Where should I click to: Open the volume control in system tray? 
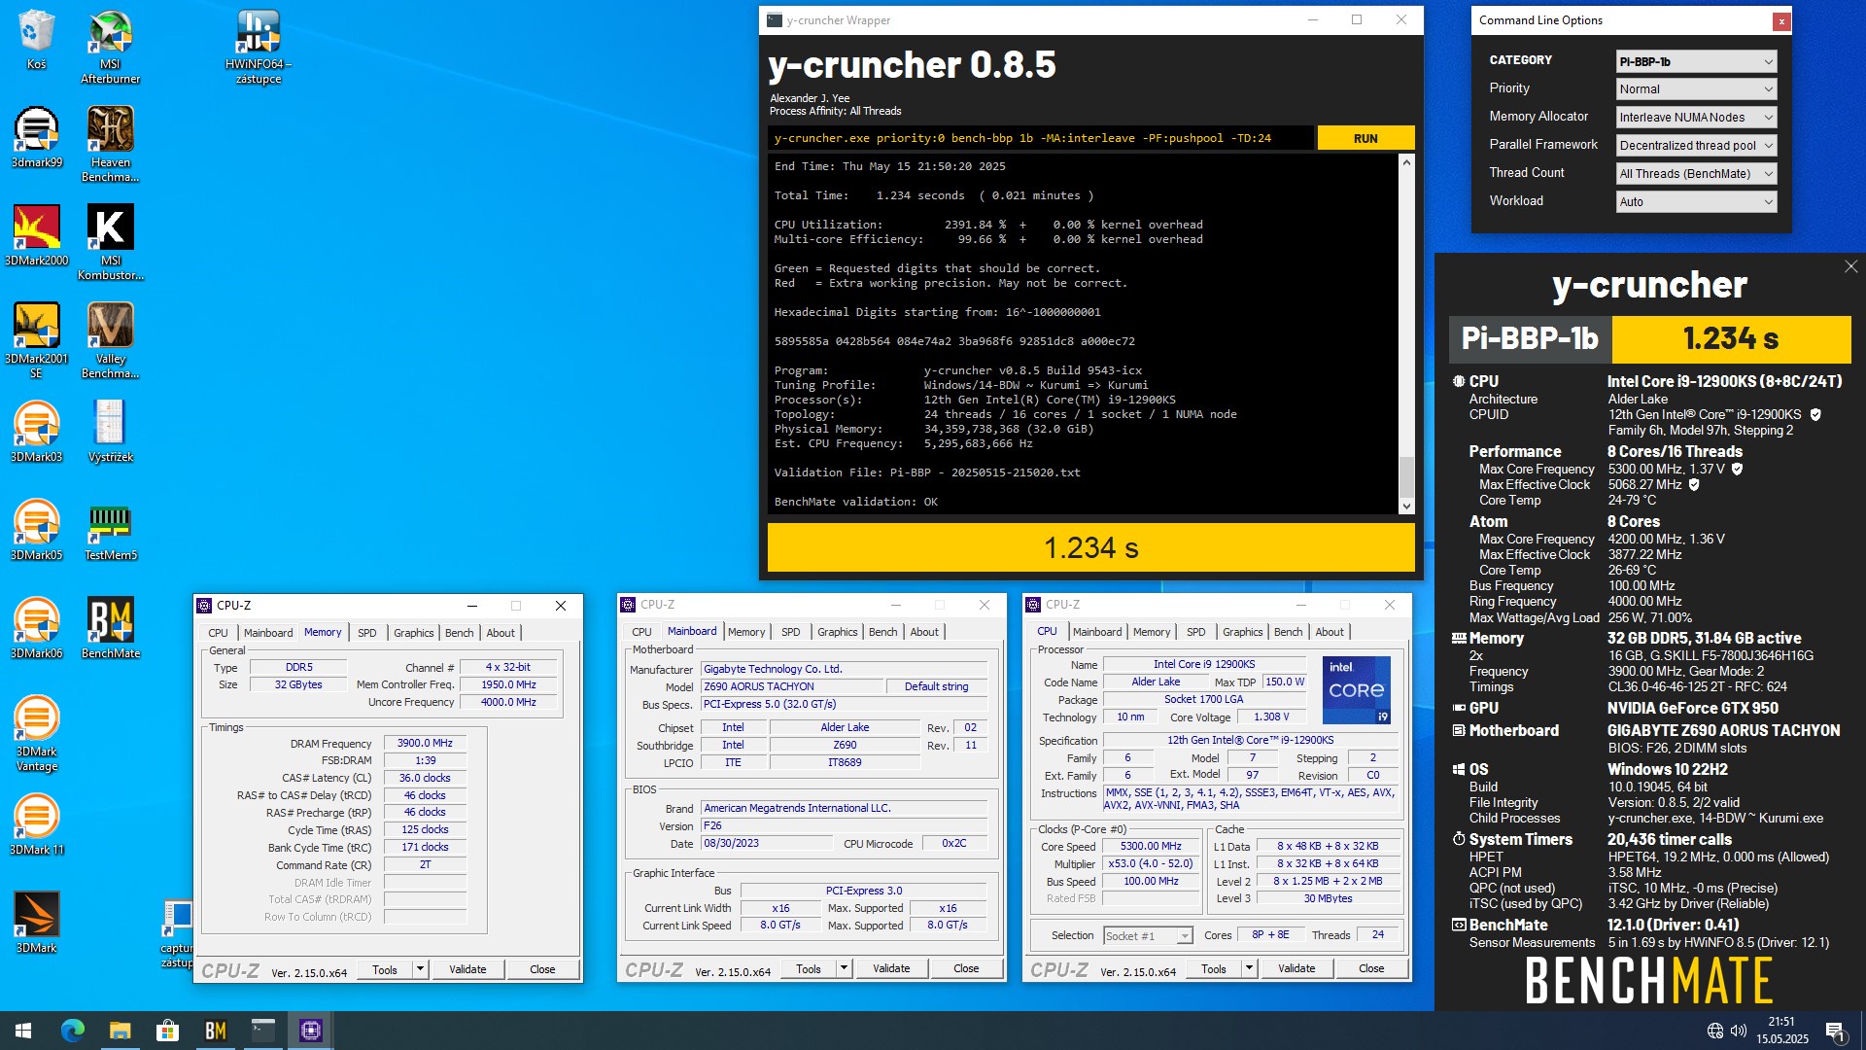click(x=1739, y=1031)
